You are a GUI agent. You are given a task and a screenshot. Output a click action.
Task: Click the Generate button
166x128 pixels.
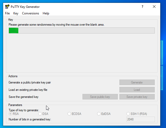137,82
